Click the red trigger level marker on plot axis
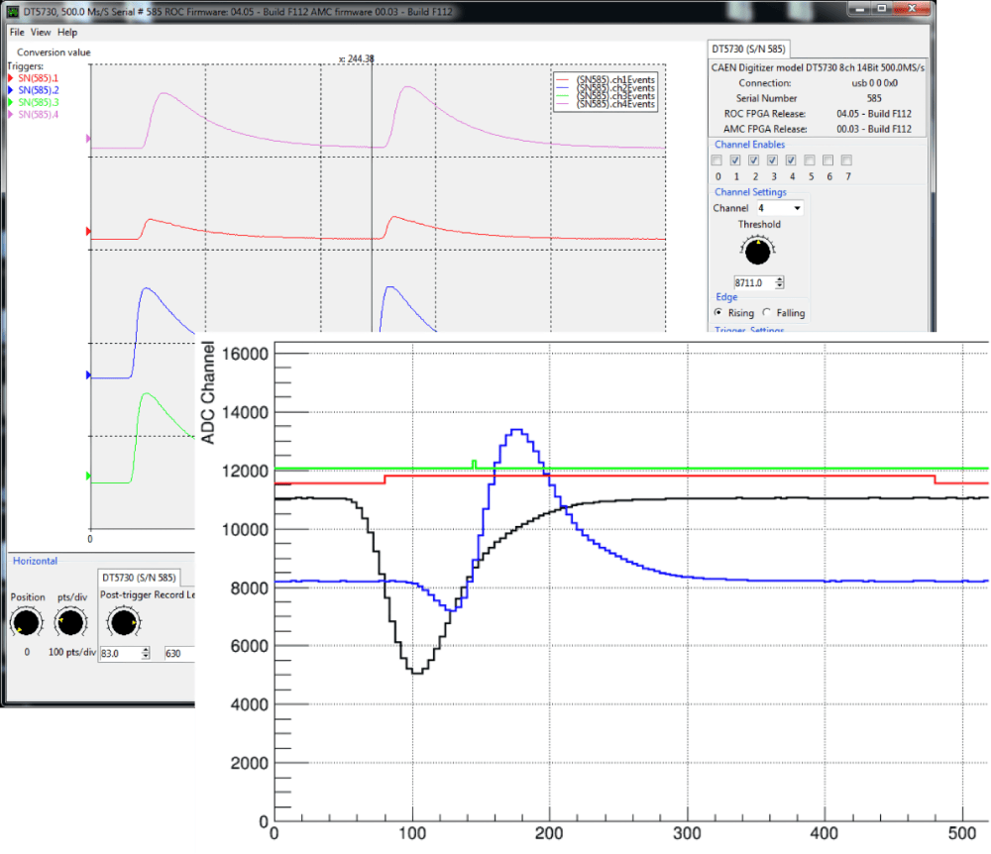 click(88, 231)
